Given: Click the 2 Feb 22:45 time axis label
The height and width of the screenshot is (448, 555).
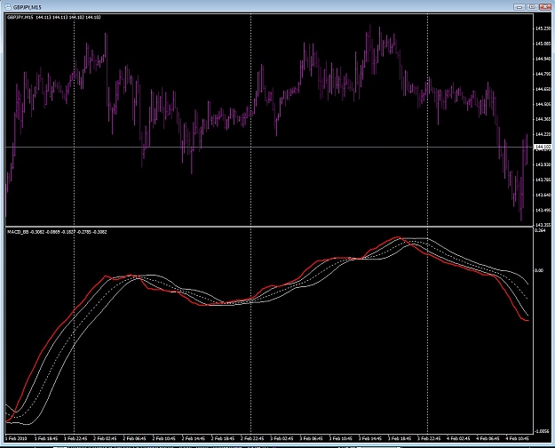Looking at the screenshot, I should [x=252, y=439].
